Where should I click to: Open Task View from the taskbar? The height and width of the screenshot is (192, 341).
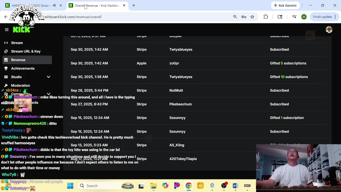[141, 186]
